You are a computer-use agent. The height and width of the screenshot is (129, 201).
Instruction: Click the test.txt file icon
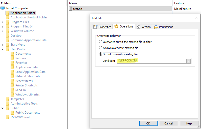click(x=71, y=9)
